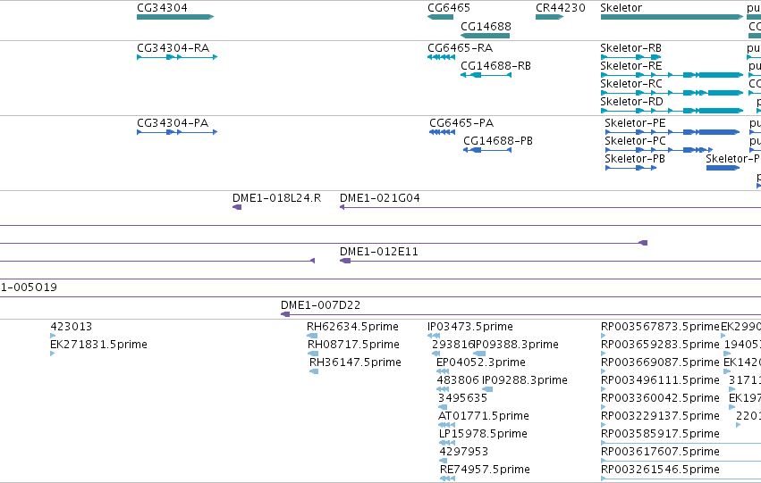Open the CG34304-RA transcript label

click(x=173, y=48)
